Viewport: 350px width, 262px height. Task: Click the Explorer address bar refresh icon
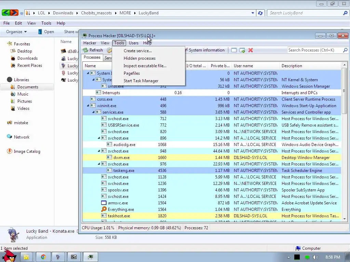pyautogui.click(x=260, y=13)
